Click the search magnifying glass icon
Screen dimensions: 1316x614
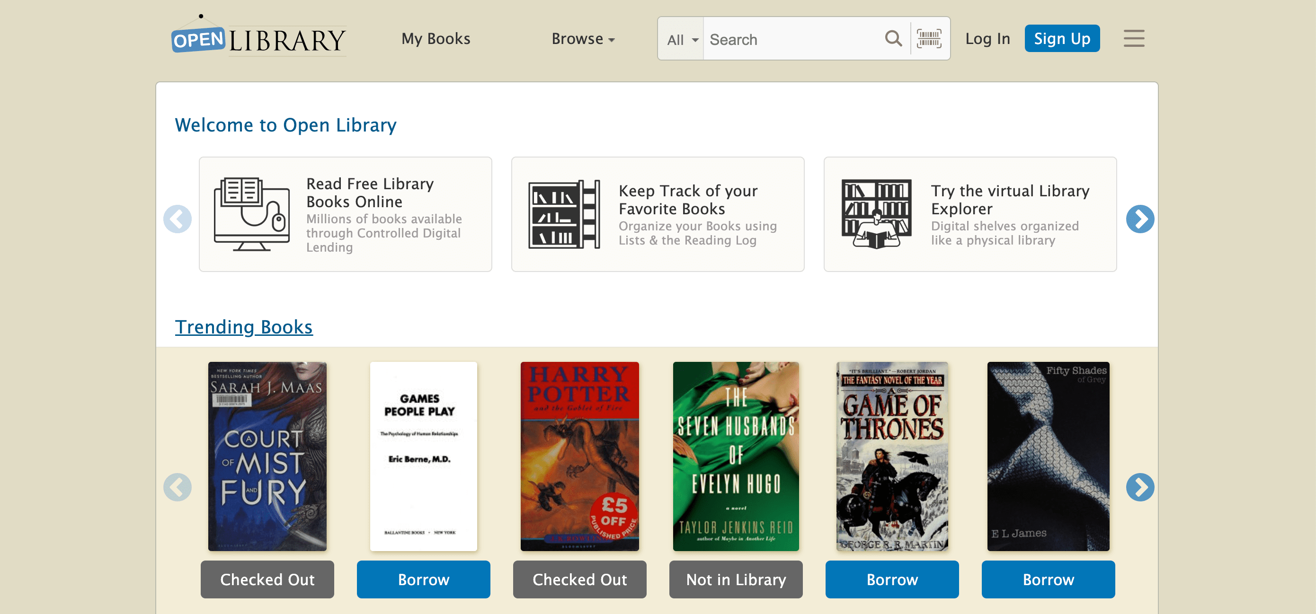click(893, 39)
